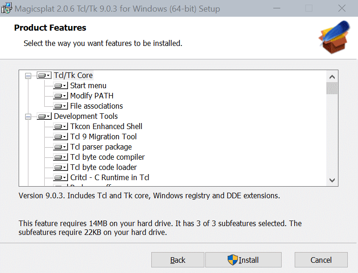Open feature dropdown icon for Tcl 9 Migration Tool
The height and width of the screenshot is (273, 358).
click(x=61, y=136)
